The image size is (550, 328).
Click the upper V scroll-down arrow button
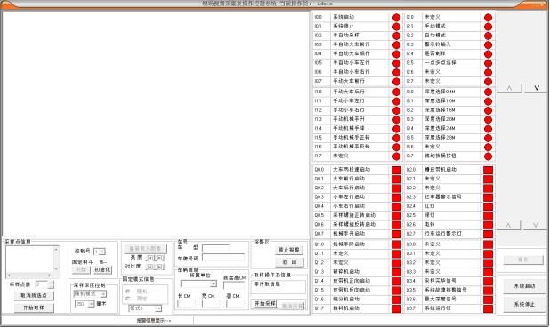point(536,88)
